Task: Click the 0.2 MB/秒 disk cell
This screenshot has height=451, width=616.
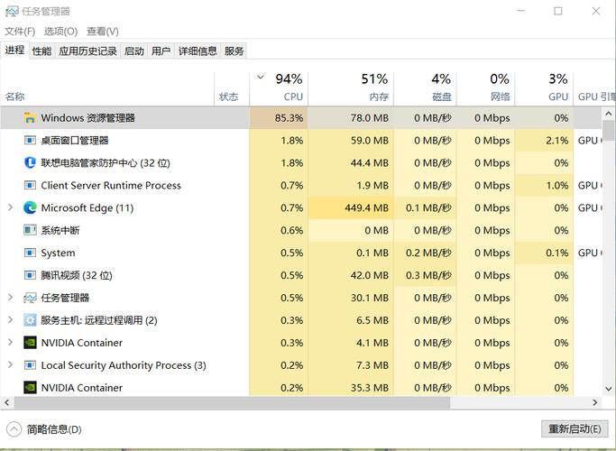Action: pyautogui.click(x=425, y=253)
